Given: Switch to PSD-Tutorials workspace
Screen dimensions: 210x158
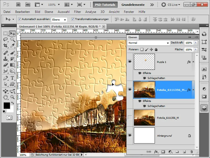Looking at the screenshot, I should pyautogui.click(x=105, y=5).
